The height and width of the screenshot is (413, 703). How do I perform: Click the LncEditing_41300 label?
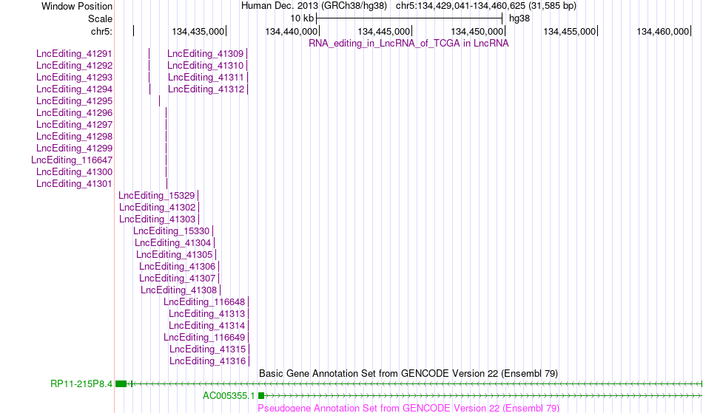[75, 172]
